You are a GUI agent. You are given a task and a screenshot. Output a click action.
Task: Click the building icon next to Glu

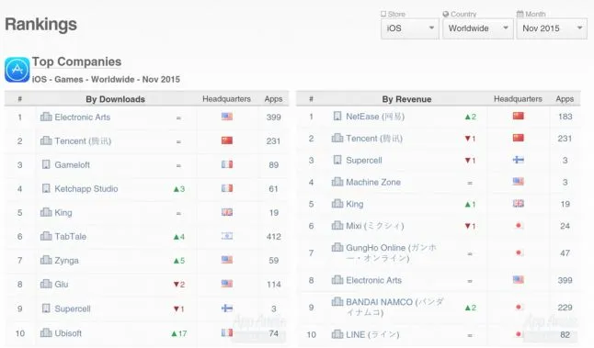[x=46, y=284]
